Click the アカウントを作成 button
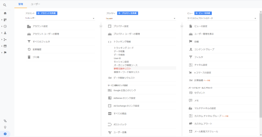The width and height of the screenshot is (262, 137). (47, 13)
